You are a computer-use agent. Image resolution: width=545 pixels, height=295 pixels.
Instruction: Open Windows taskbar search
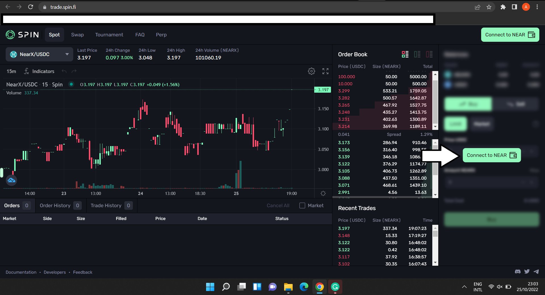click(226, 287)
